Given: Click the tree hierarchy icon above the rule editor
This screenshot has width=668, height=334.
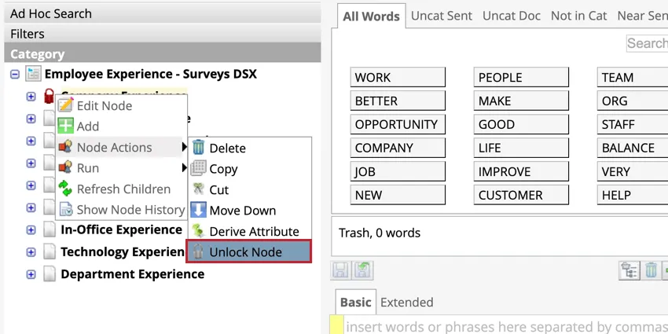Looking at the screenshot, I should click(629, 270).
